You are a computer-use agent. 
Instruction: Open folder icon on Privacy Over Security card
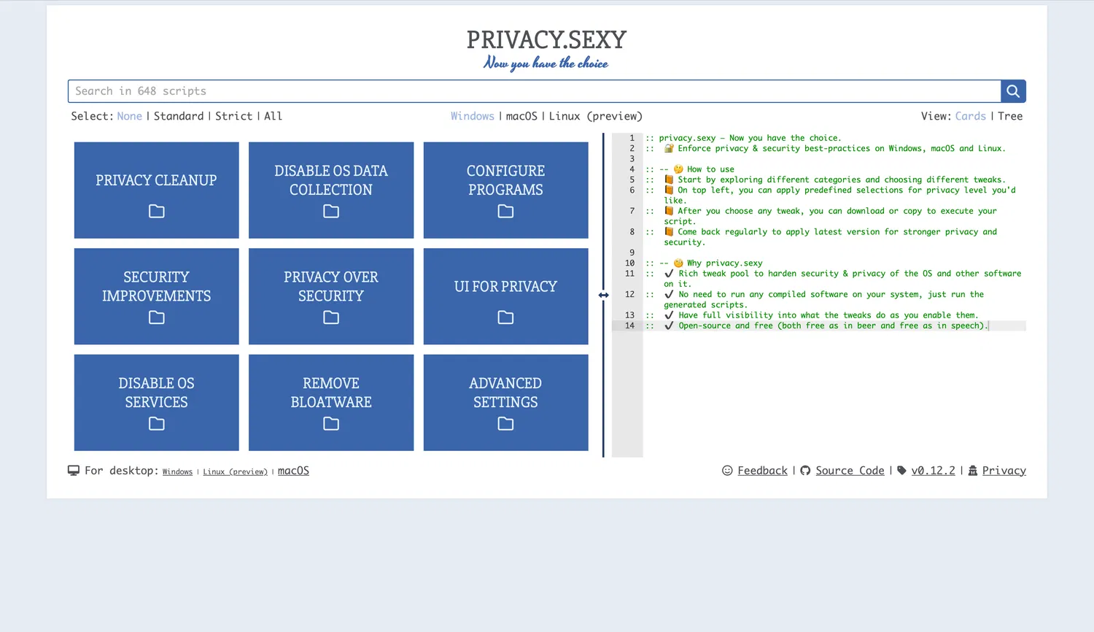point(331,317)
